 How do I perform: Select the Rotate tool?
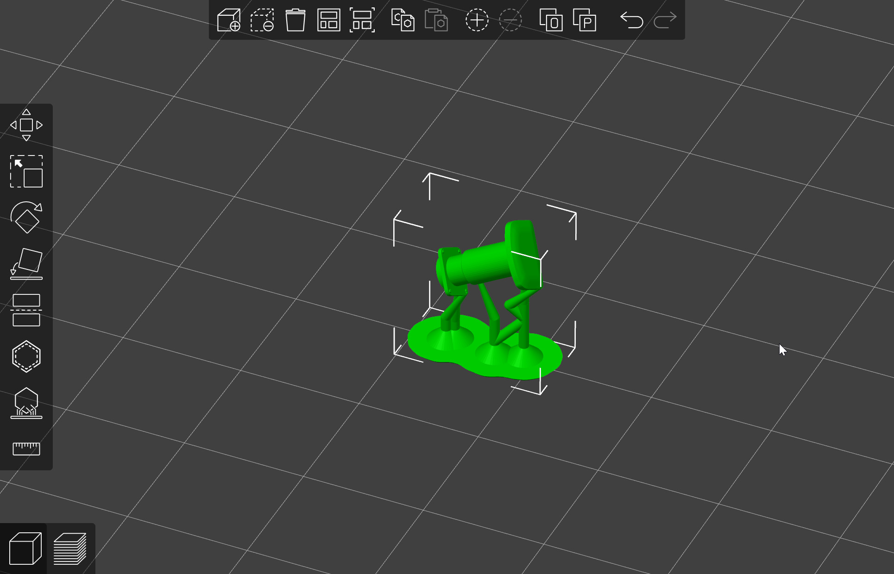pyautogui.click(x=26, y=218)
